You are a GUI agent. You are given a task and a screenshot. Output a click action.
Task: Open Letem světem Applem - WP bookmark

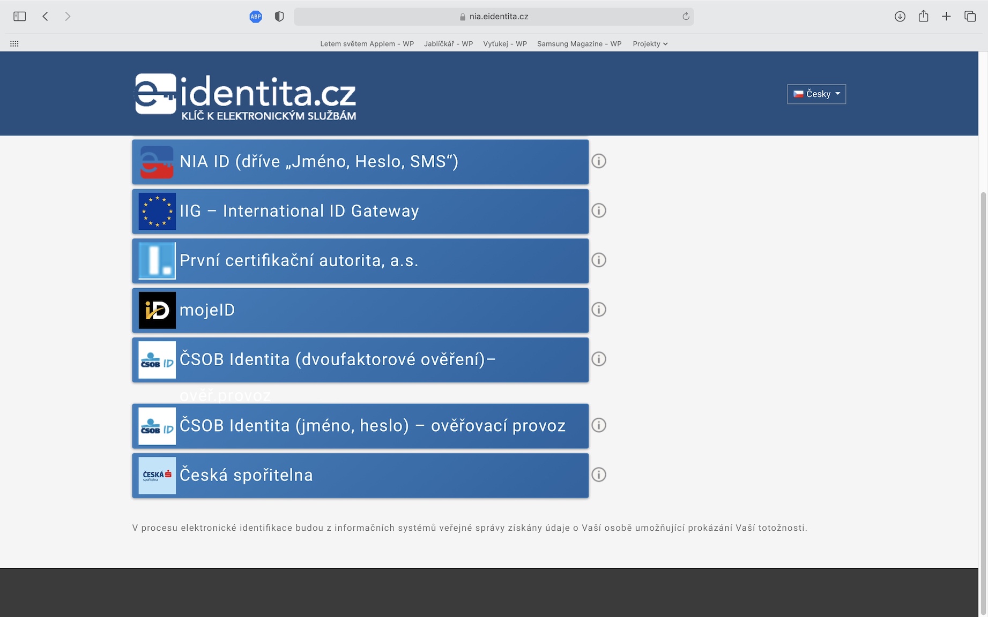pyautogui.click(x=367, y=44)
